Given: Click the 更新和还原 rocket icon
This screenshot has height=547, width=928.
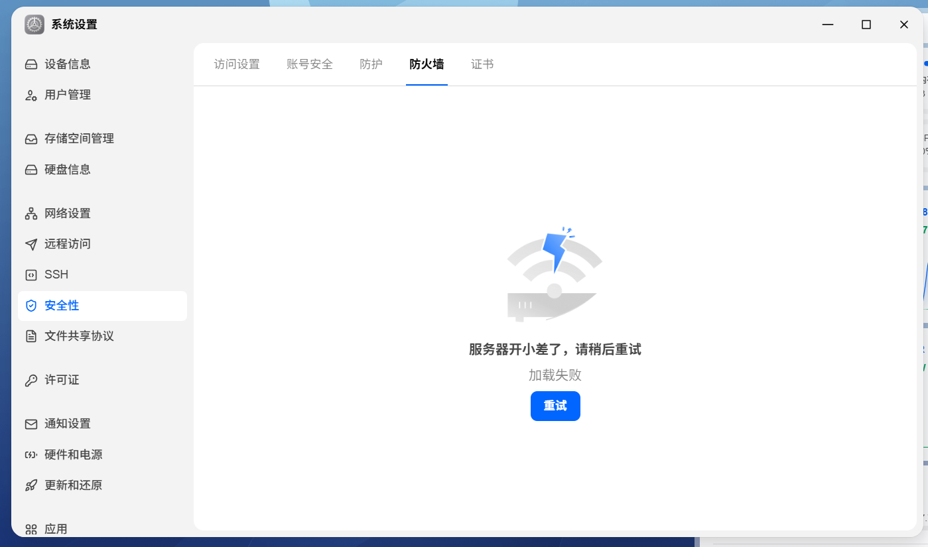Looking at the screenshot, I should pos(31,485).
